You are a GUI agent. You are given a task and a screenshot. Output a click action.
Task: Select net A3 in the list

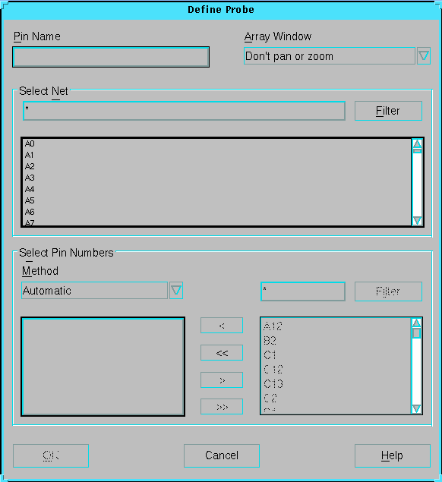pos(30,178)
